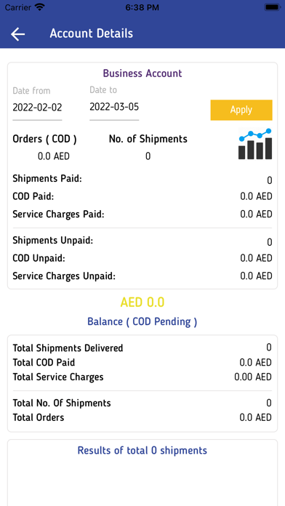Tap Total Shipments Delivered row

point(142,348)
